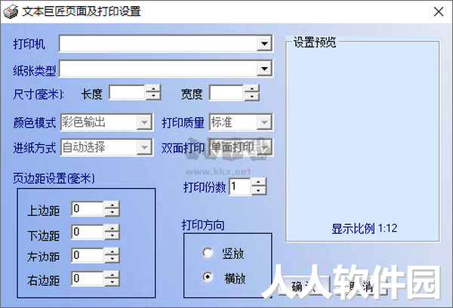Viewport: 453px width, 308px height.
Task: Increase the 打印份数 copies count
Action: [x=258, y=183]
